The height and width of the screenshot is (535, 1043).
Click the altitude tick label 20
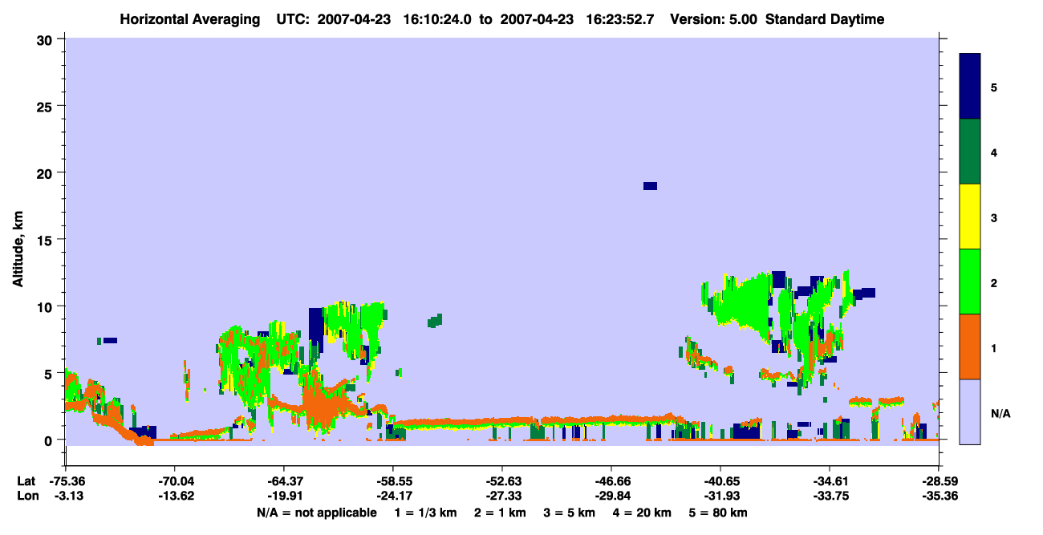click(x=47, y=172)
